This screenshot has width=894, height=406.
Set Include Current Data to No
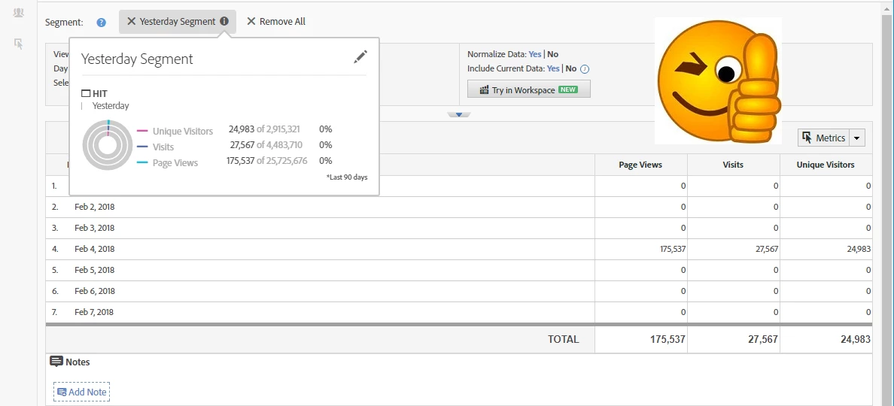tap(570, 68)
